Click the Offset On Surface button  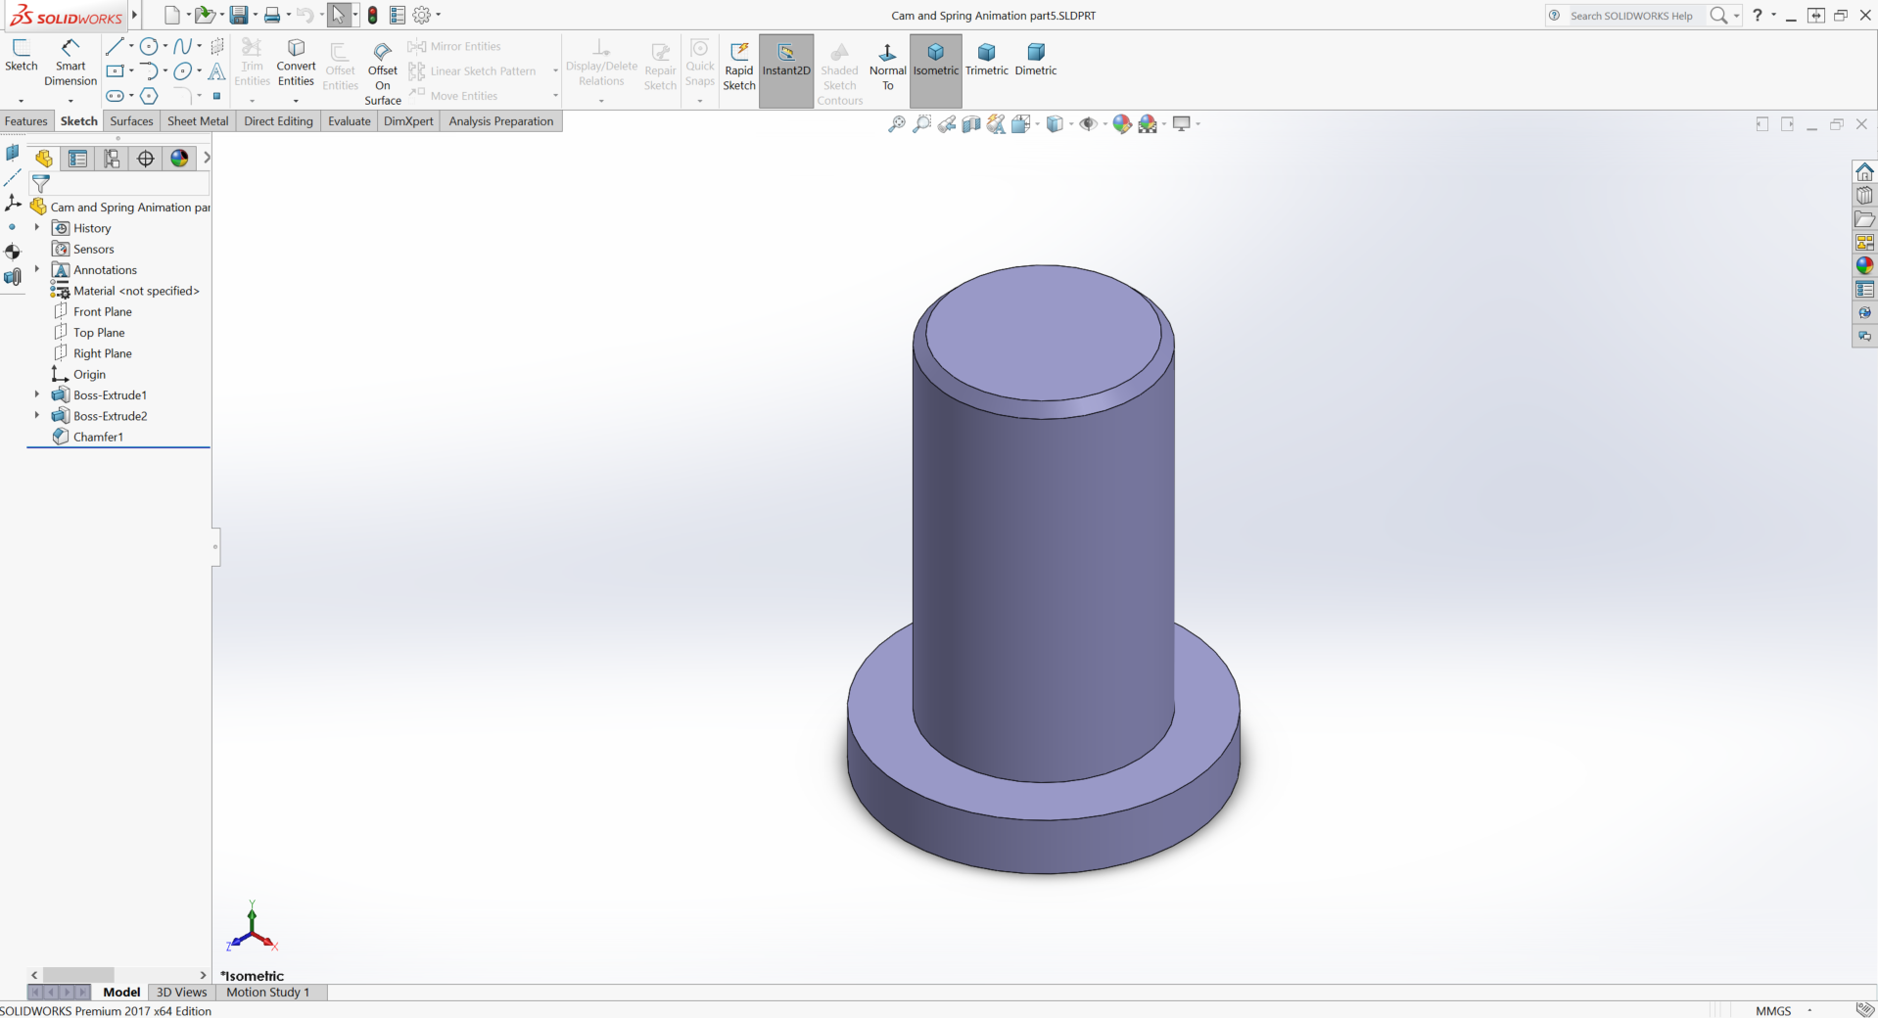coord(383,71)
